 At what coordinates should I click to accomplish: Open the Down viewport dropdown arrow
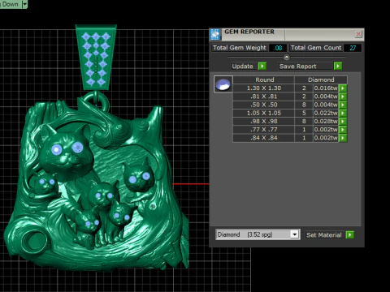point(24,4)
